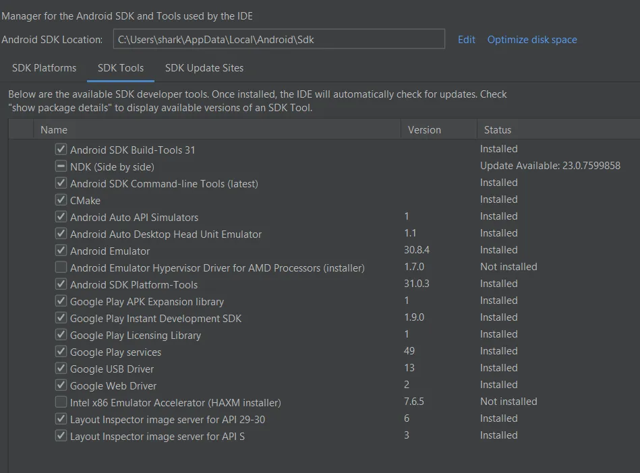The width and height of the screenshot is (640, 473).
Task: Uncheck Android Emulator checkbox
Action: coord(61,251)
